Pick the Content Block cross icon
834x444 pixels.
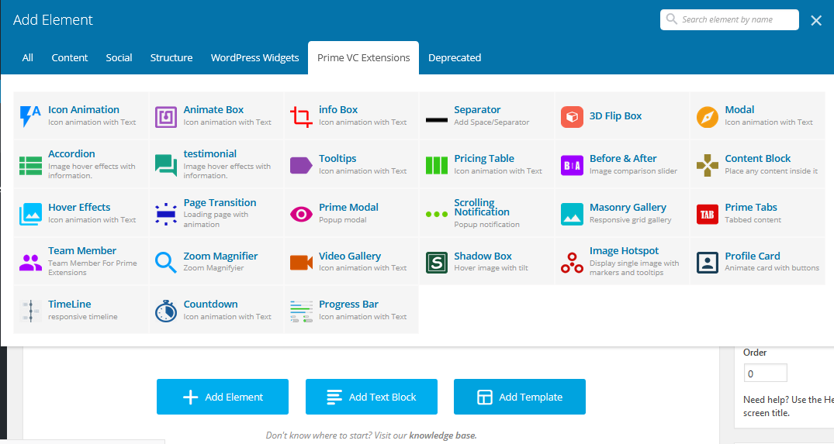(x=708, y=165)
